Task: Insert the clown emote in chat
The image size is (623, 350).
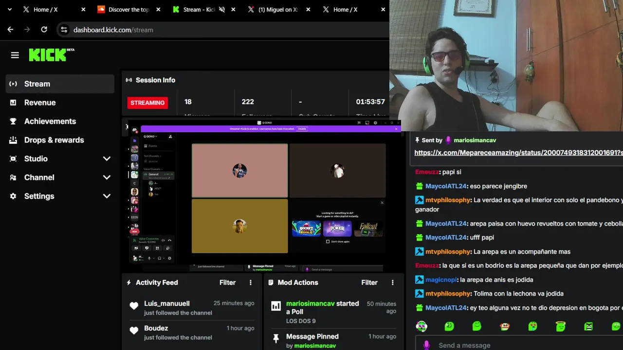Action: point(505,326)
